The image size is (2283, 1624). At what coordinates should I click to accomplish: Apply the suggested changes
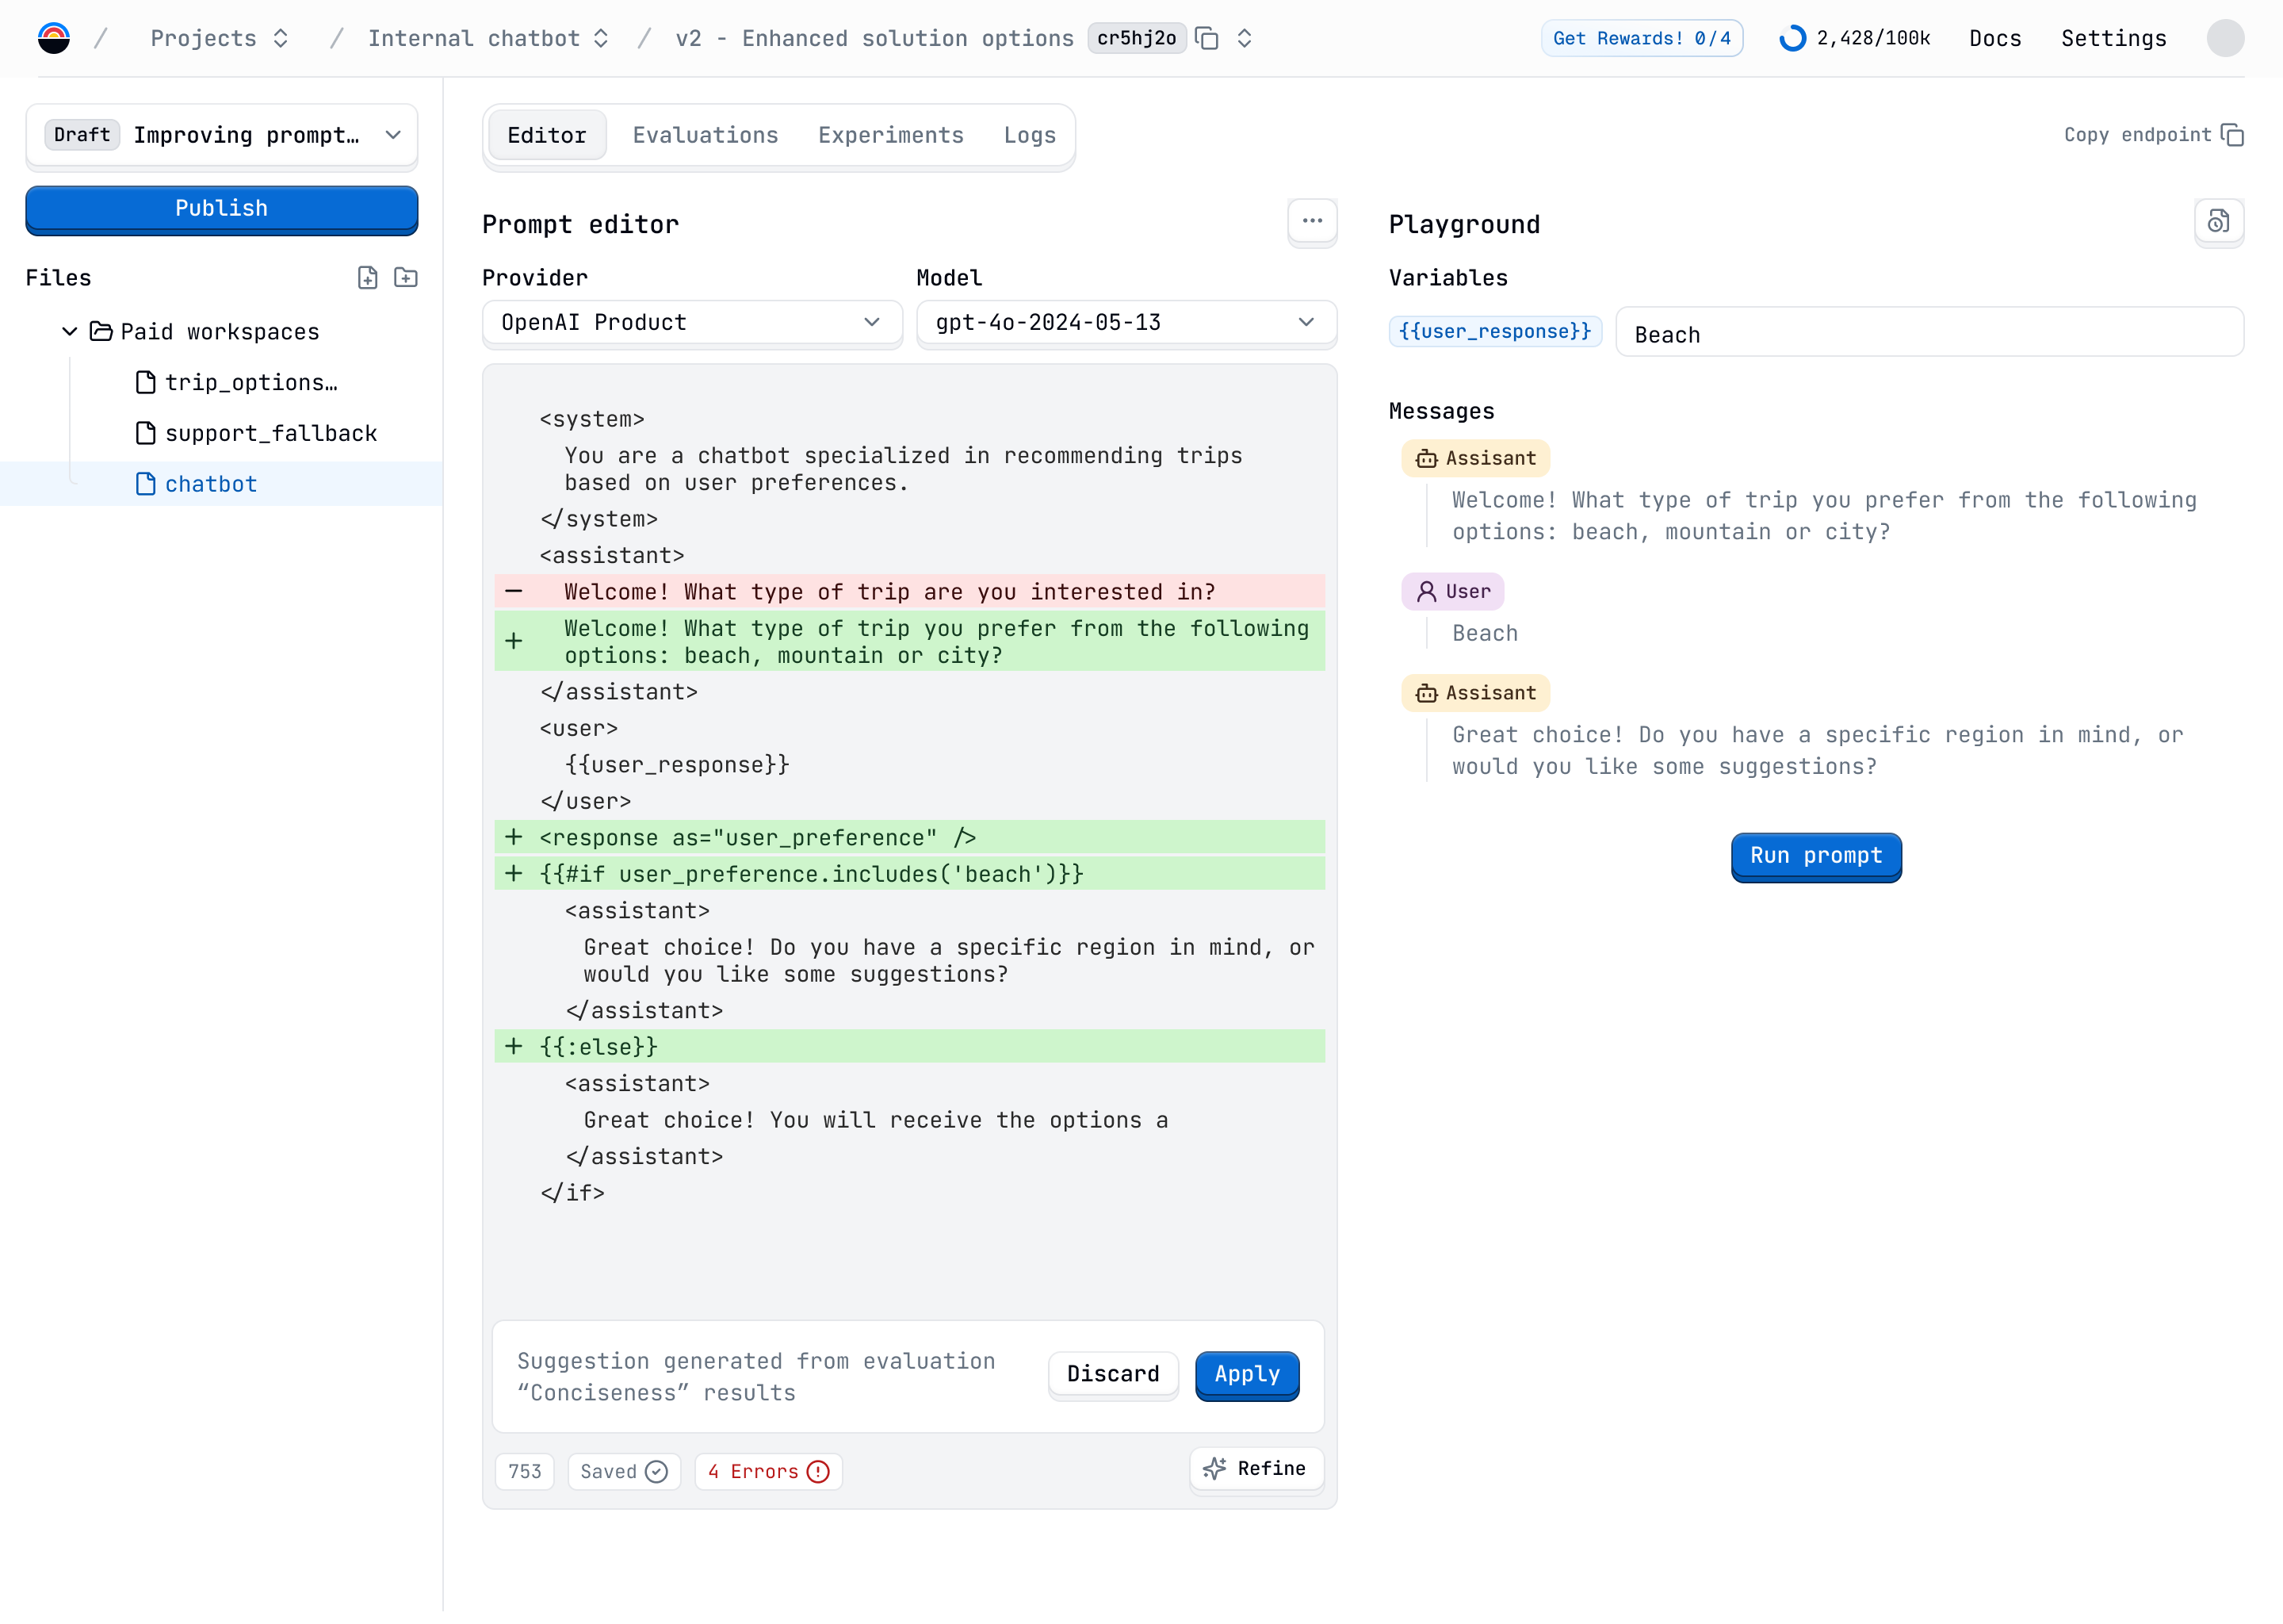click(1246, 1375)
